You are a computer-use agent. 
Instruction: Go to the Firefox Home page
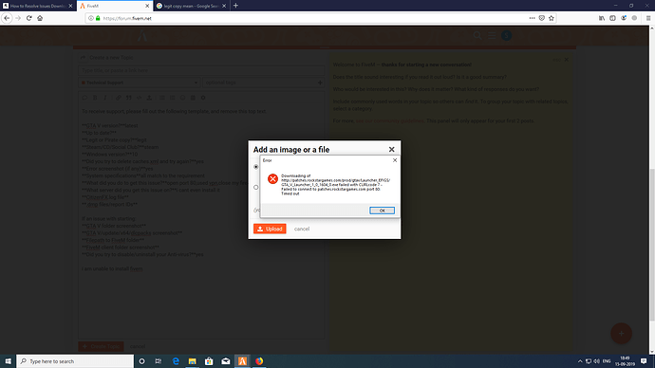[x=40, y=18]
